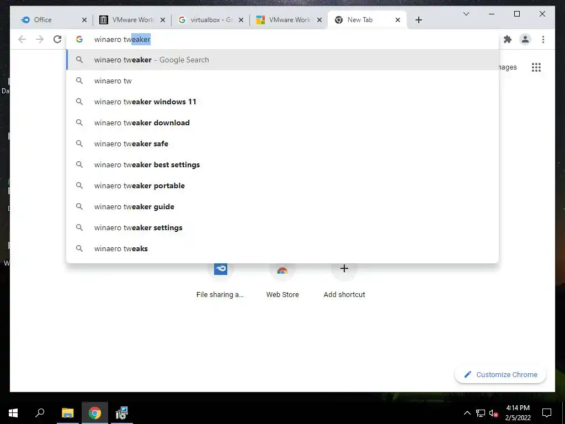Open the Google apps grid
This screenshot has height=424, width=565.
[x=536, y=67]
